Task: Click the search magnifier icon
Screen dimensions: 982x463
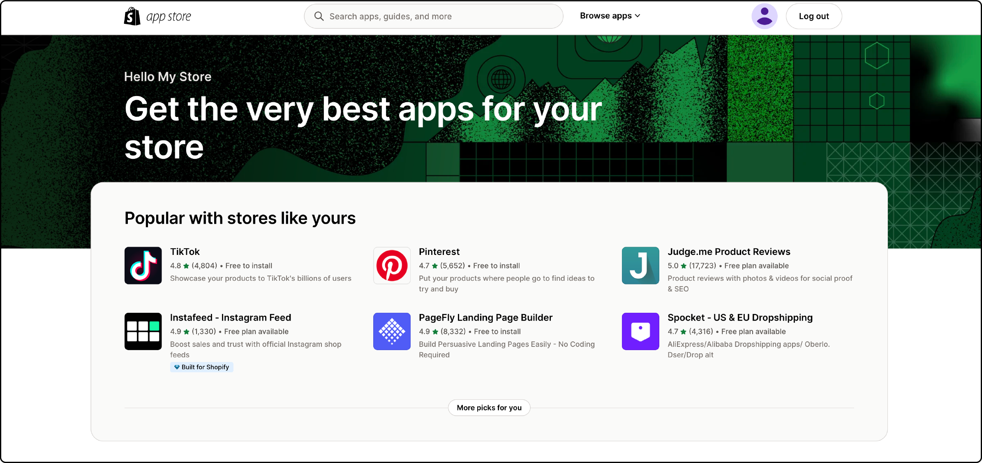Action: [x=319, y=16]
